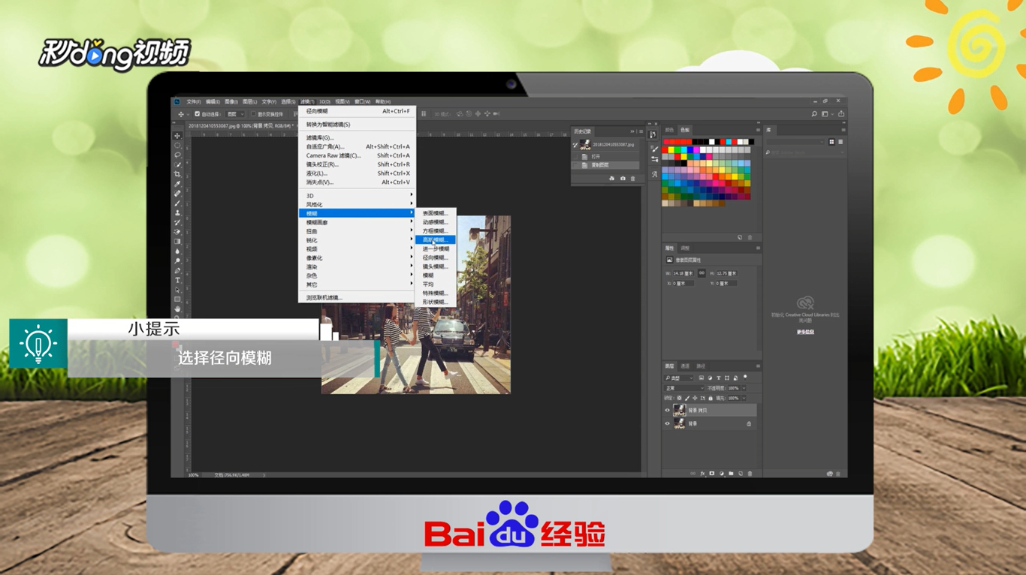Select a red swatch in the 色板 panel
Screen dimensions: 1026x575
tap(664, 150)
